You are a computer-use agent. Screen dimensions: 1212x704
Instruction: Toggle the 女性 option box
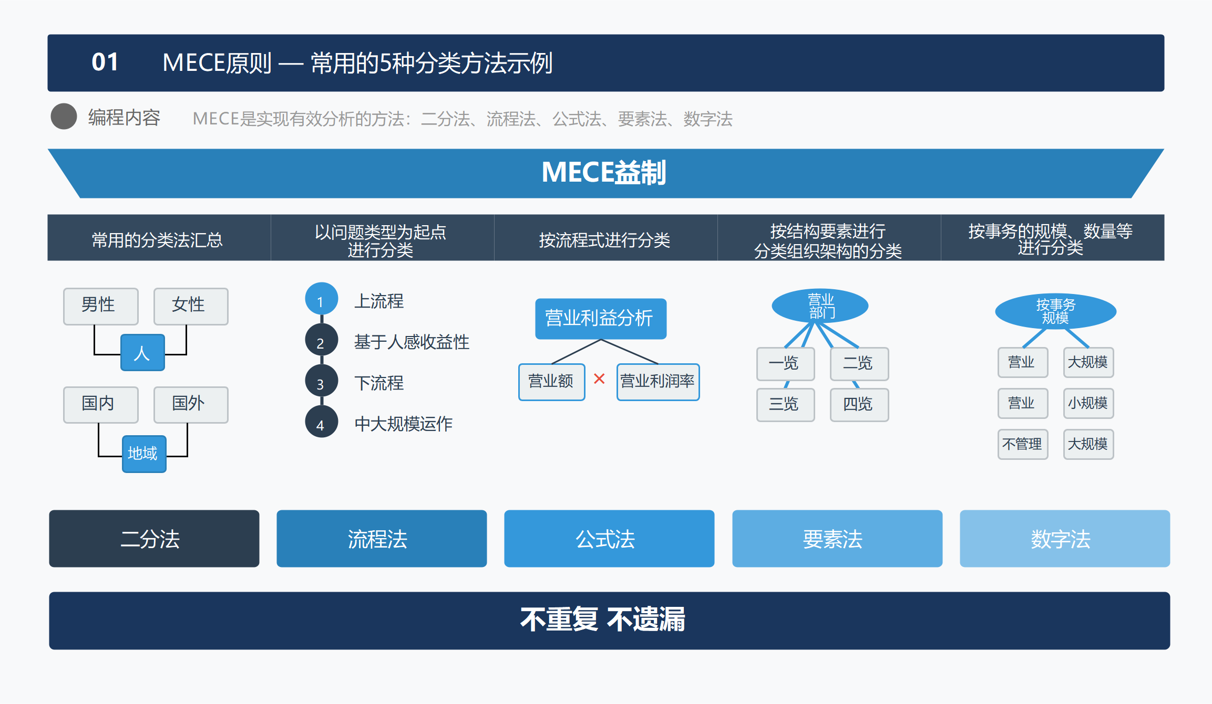click(x=190, y=306)
